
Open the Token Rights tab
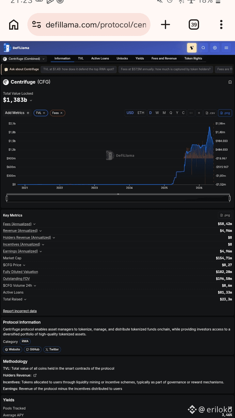[x=193, y=58]
